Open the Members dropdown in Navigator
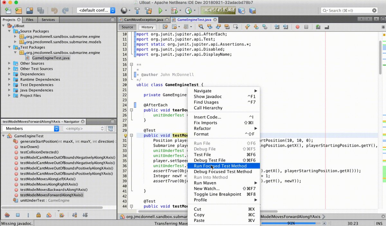This screenshot has height=226, width=386. click(31, 128)
